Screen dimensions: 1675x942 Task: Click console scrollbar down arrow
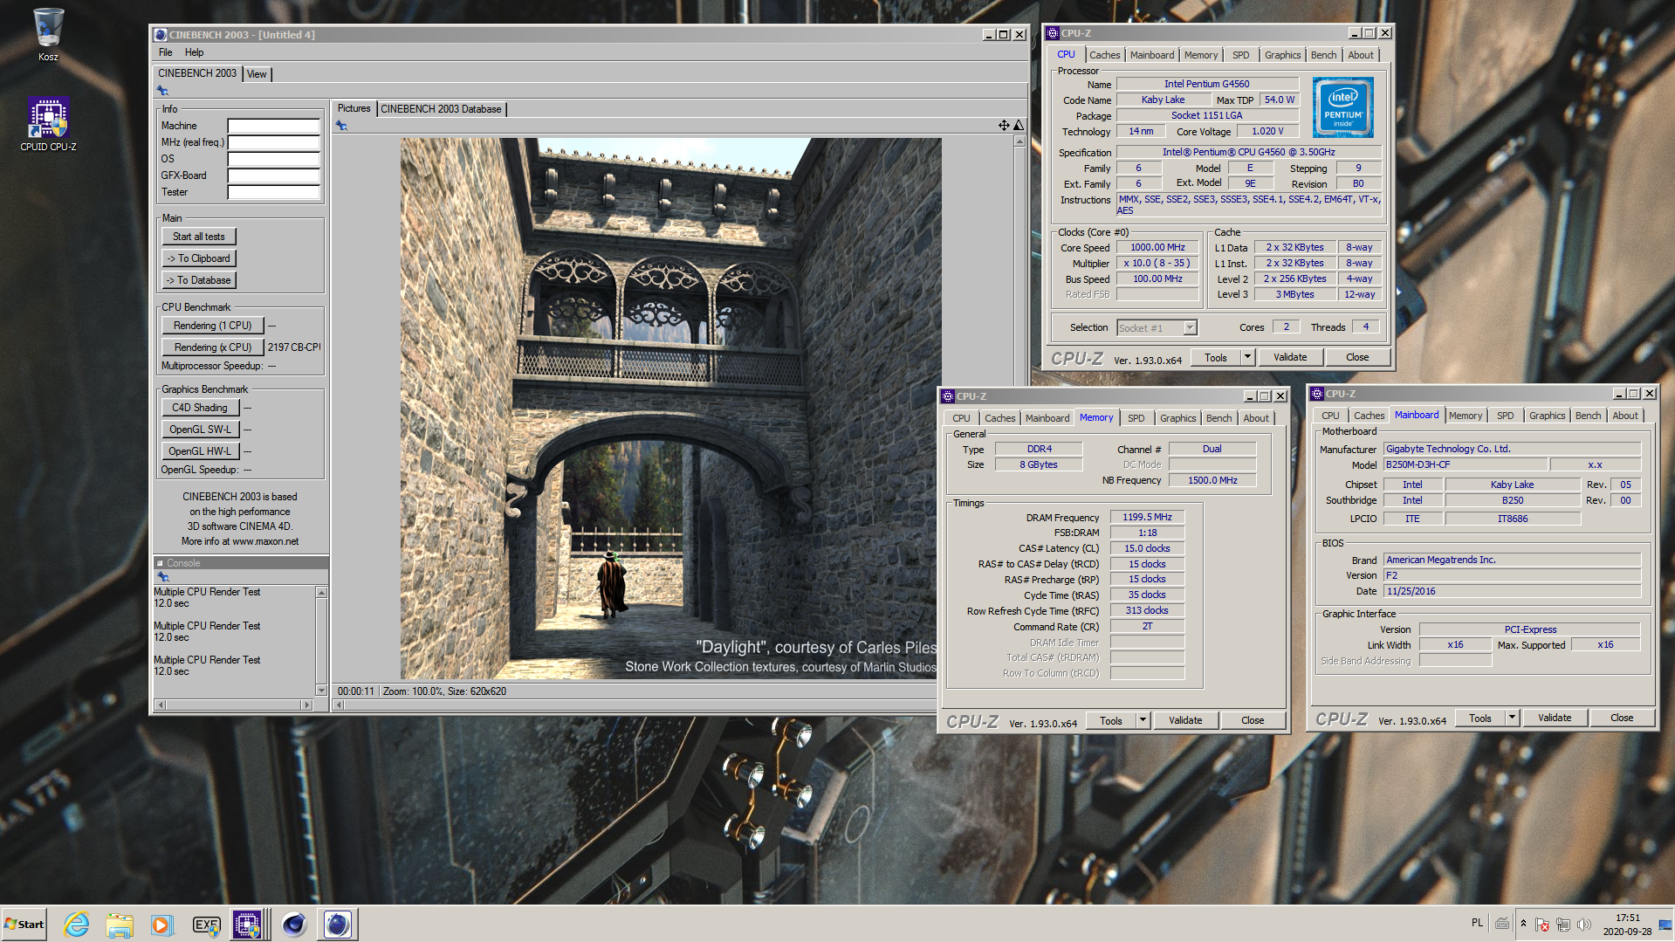tap(321, 690)
